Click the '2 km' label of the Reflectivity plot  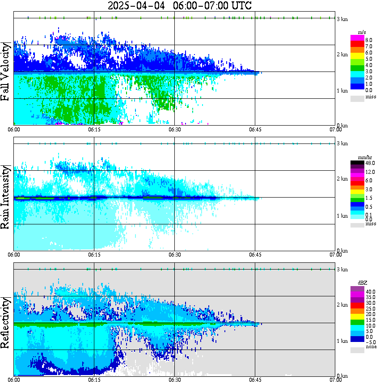click(x=342, y=305)
